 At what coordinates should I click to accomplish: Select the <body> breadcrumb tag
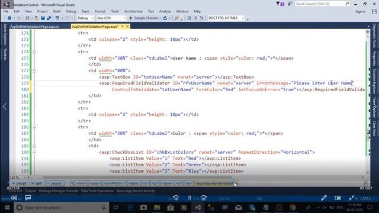point(95,183)
